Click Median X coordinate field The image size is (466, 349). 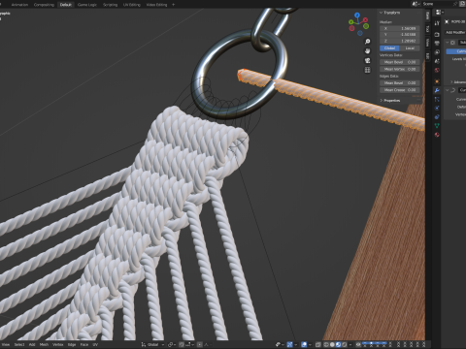[x=400, y=28]
